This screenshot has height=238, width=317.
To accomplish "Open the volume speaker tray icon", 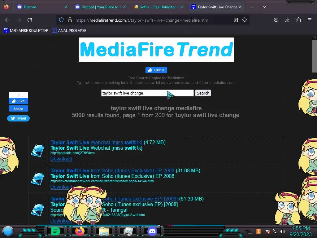I will (x=283, y=231).
